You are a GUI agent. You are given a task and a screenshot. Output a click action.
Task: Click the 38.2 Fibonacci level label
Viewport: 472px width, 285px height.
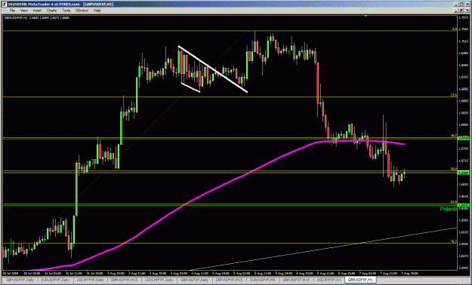[x=454, y=136]
